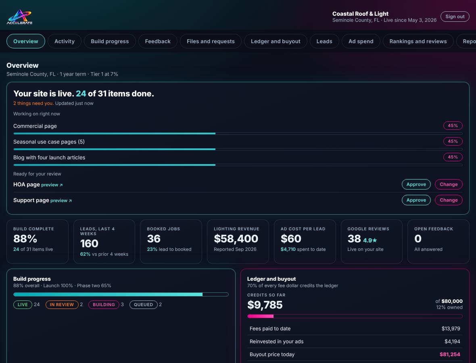Click the 'Commercial page' item label
The height and width of the screenshot is (363, 476).
35,126
